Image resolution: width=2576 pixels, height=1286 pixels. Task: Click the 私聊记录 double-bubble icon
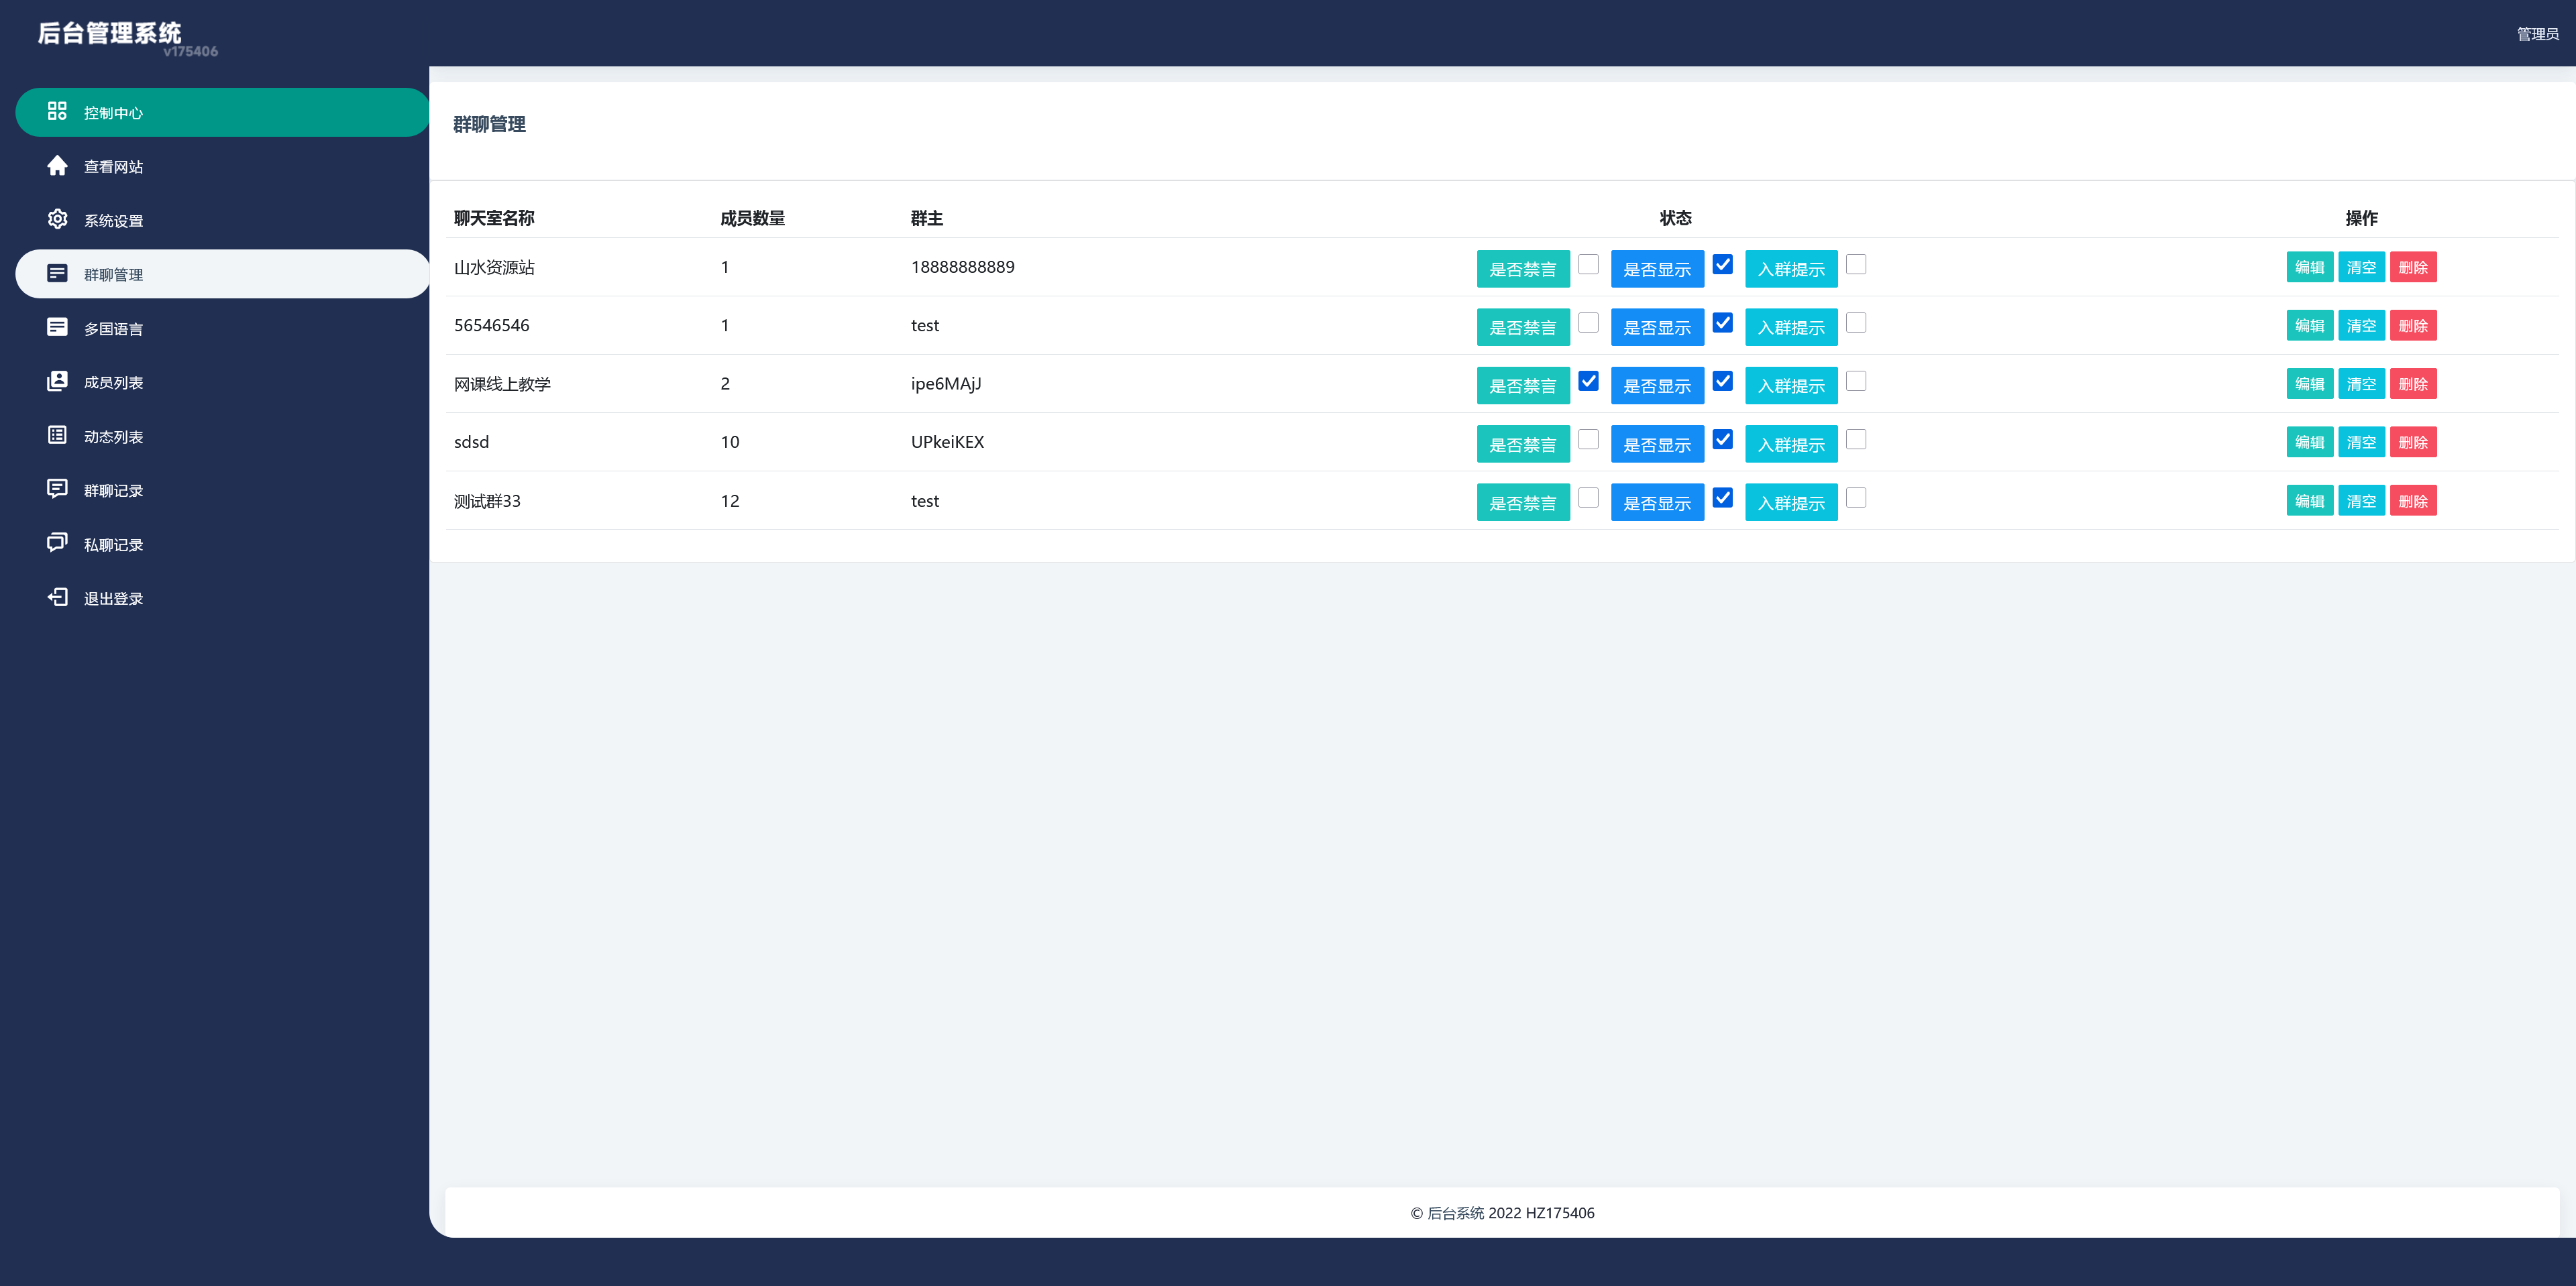pyautogui.click(x=57, y=544)
